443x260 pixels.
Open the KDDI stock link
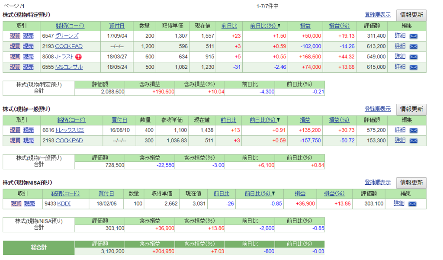[x=64, y=203]
